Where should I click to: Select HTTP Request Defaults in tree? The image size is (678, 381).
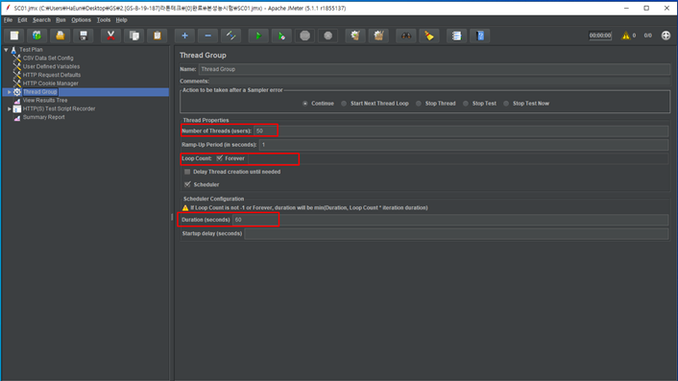point(52,75)
